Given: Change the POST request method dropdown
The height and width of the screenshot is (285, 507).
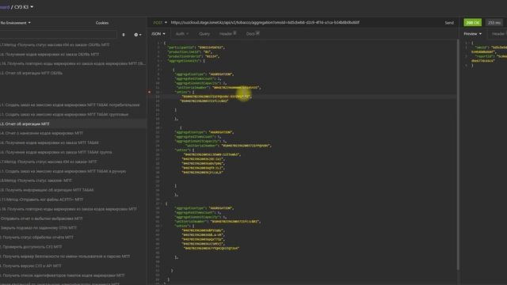Looking at the screenshot, I should [x=160, y=23].
